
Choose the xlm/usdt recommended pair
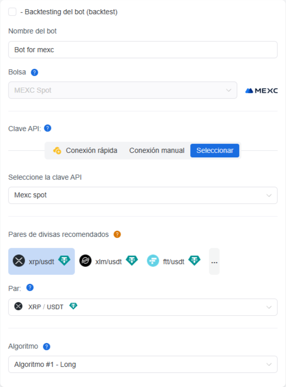(108, 261)
